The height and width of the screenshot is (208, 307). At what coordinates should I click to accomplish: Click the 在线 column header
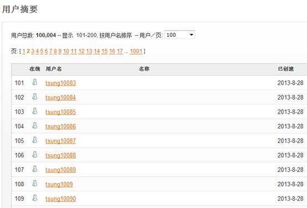point(35,69)
